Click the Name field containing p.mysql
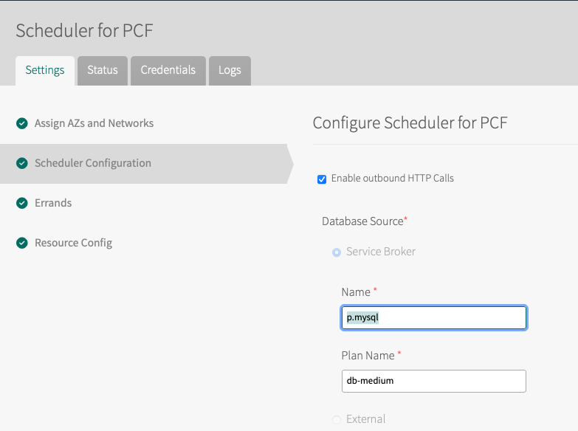 [433, 317]
